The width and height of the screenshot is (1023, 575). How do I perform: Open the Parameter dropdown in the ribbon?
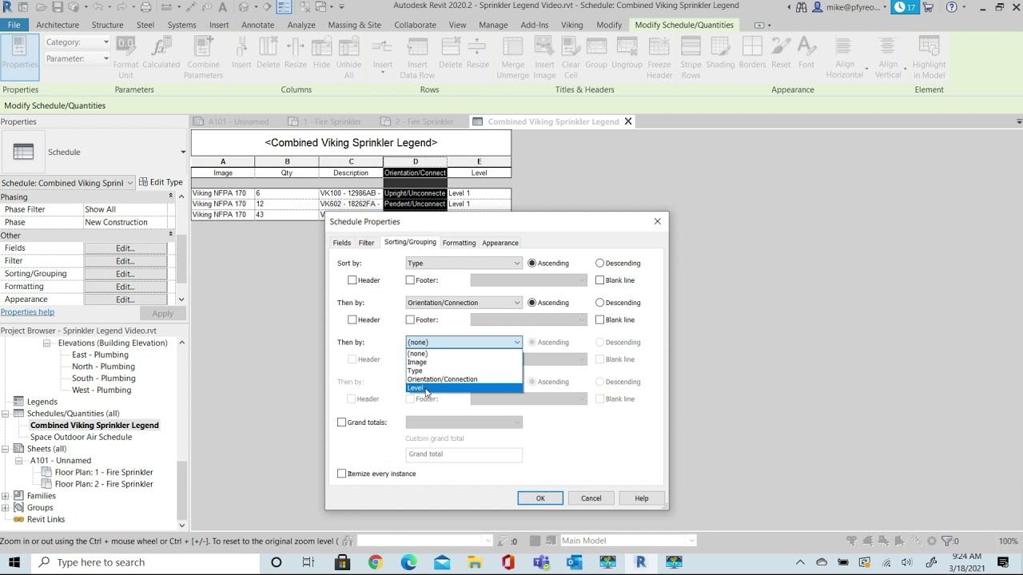pos(77,59)
